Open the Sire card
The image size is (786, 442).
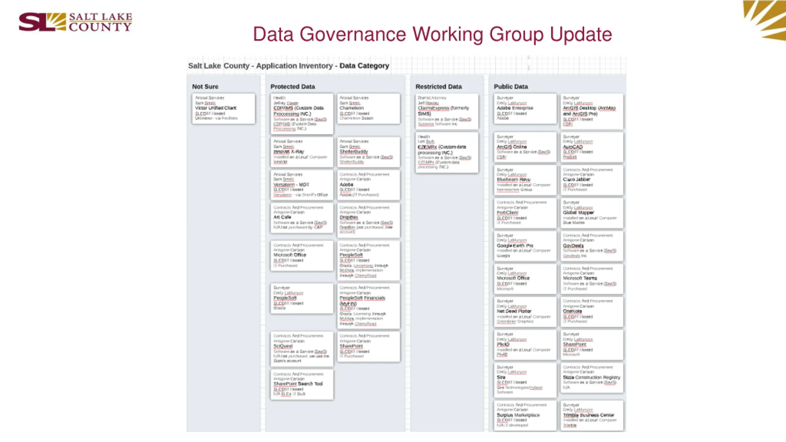click(x=525, y=380)
